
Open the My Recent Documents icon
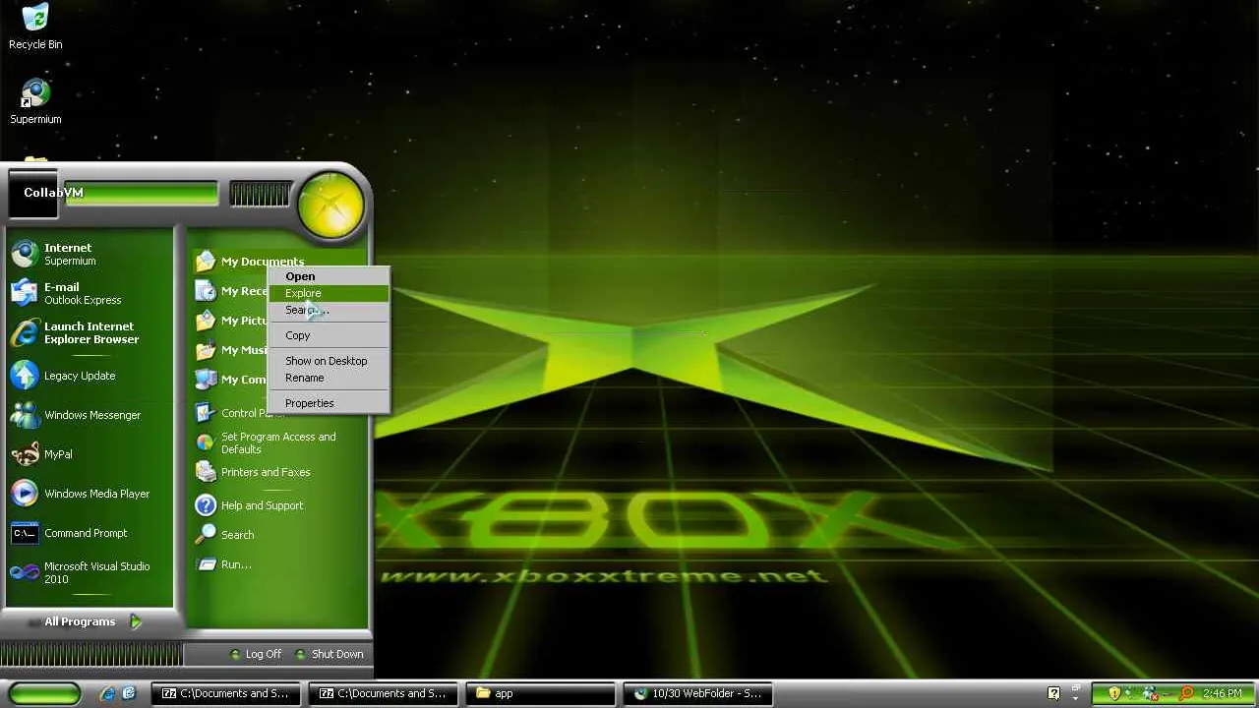205,291
